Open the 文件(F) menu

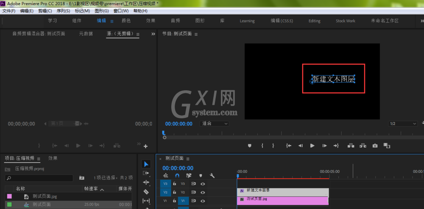[9, 11]
